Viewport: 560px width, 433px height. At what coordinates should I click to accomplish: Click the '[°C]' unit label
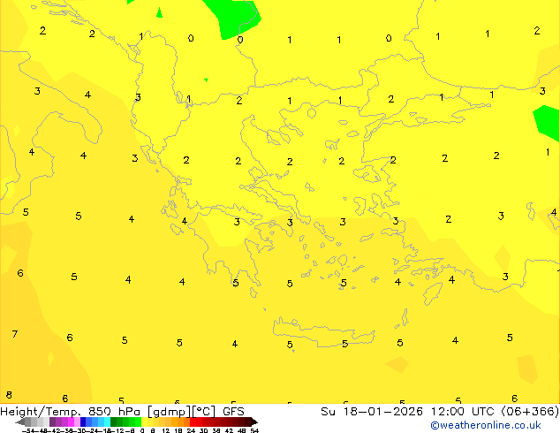pos(203,412)
